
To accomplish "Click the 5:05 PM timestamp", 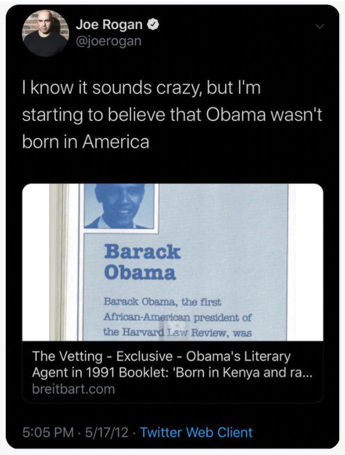I will (48, 432).
